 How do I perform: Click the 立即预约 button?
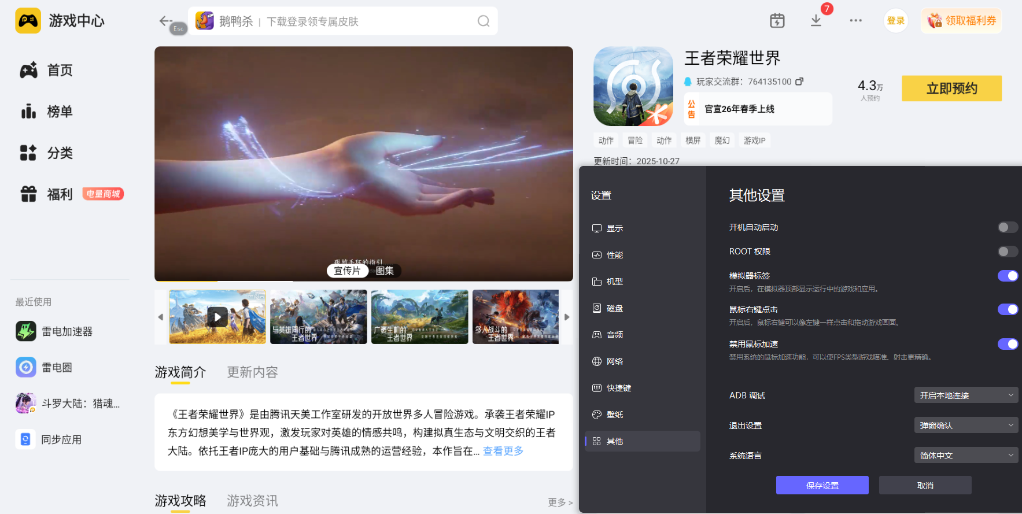point(951,88)
